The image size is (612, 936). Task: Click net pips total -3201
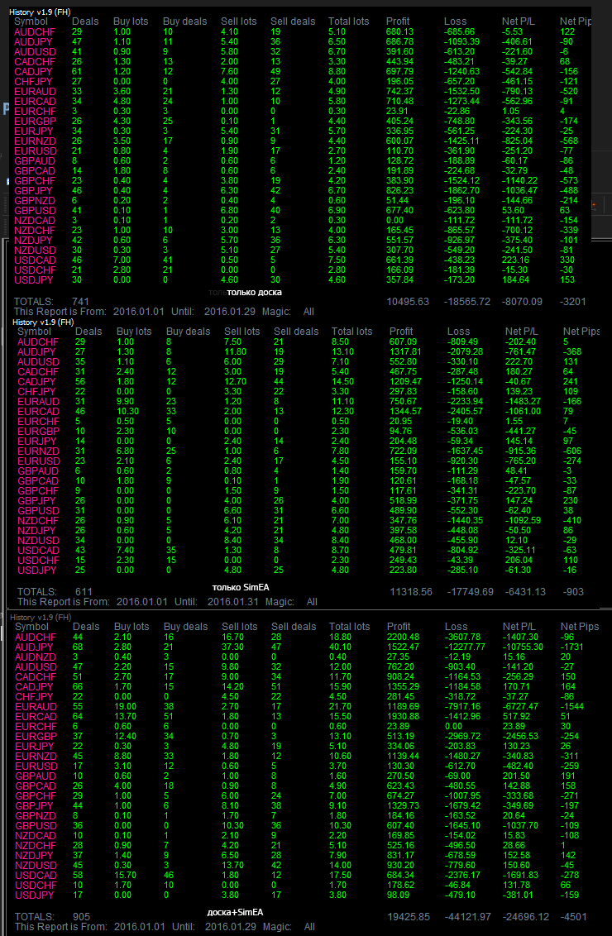click(x=573, y=302)
